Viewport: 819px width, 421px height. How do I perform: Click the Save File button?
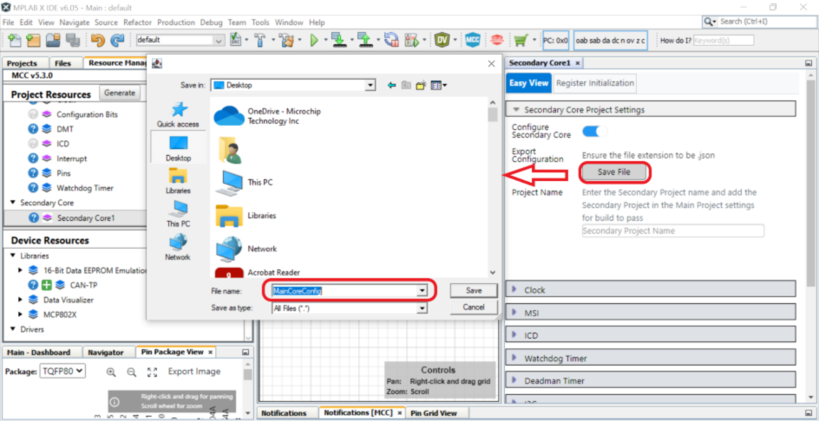pos(613,172)
